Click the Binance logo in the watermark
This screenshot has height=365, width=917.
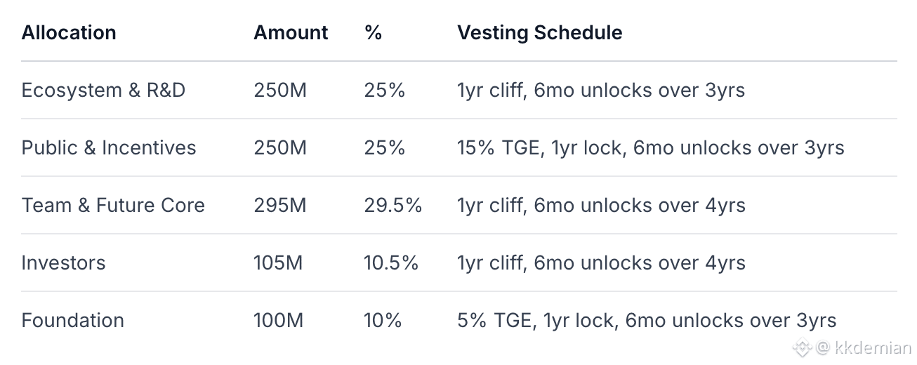[x=803, y=347]
